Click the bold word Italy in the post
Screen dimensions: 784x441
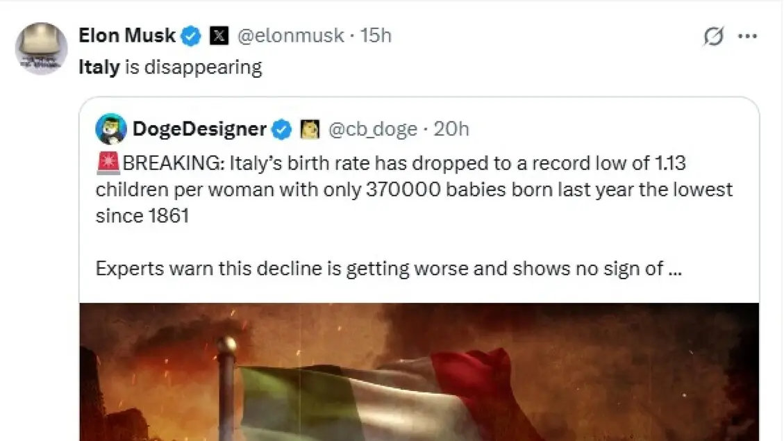[99, 67]
